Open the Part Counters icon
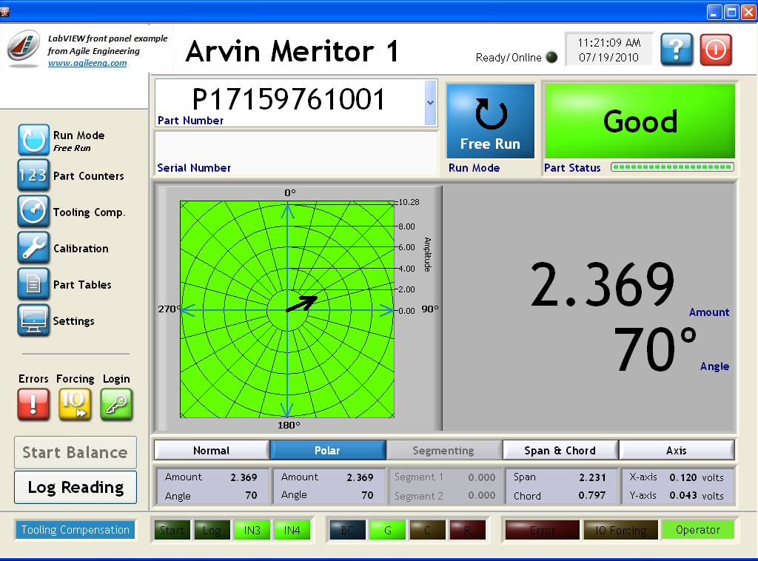Viewport: 758px width, 561px height. (33, 176)
